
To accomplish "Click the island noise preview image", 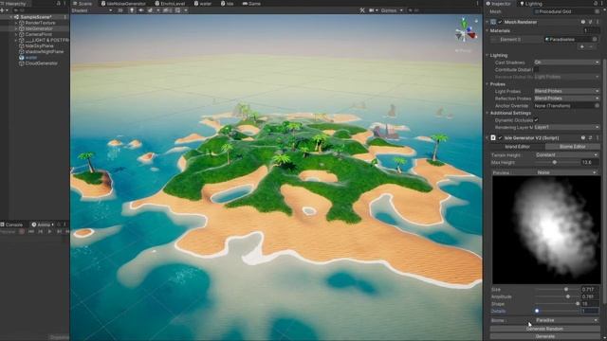I will 546,230.
